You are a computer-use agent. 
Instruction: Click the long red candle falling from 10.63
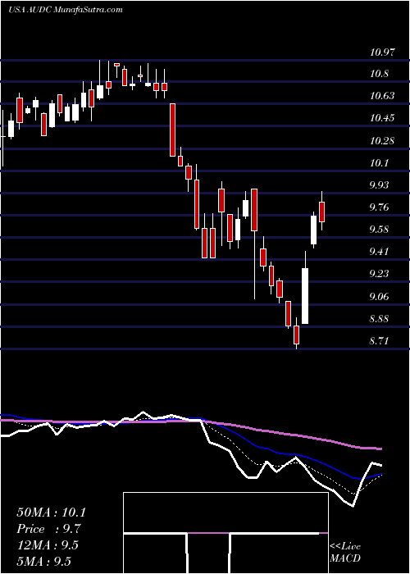172,130
